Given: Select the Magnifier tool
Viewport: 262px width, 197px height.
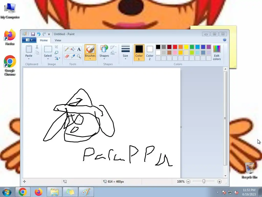Looking at the screenshot, I should click(x=79, y=56).
